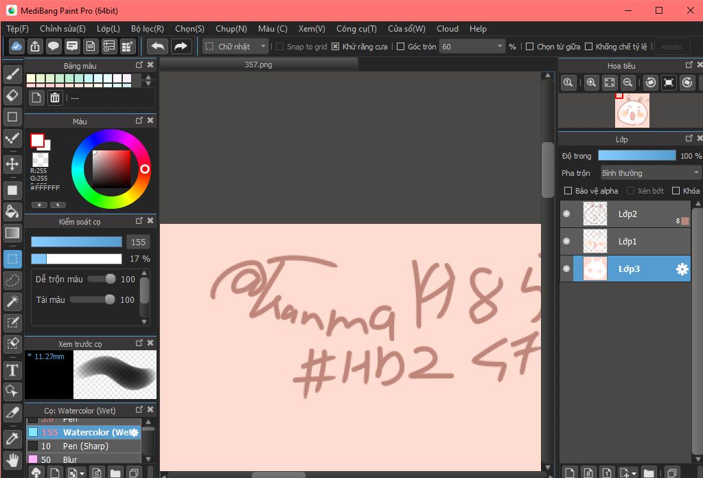Select the Brush tool in left toolbar

12,74
